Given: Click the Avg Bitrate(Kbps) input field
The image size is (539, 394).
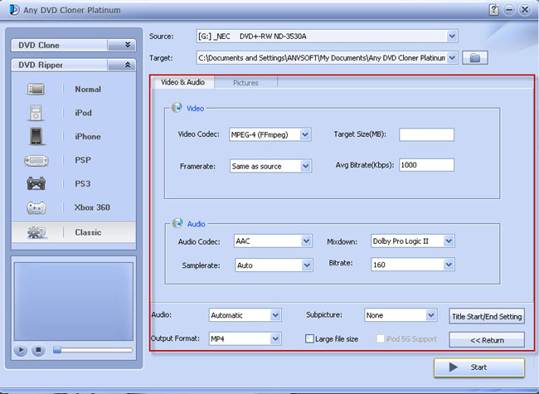Looking at the screenshot, I should point(426,165).
